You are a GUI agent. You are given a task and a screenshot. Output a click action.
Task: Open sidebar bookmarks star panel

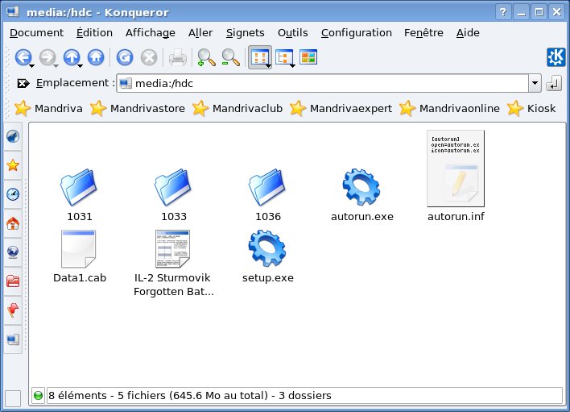pos(13,165)
